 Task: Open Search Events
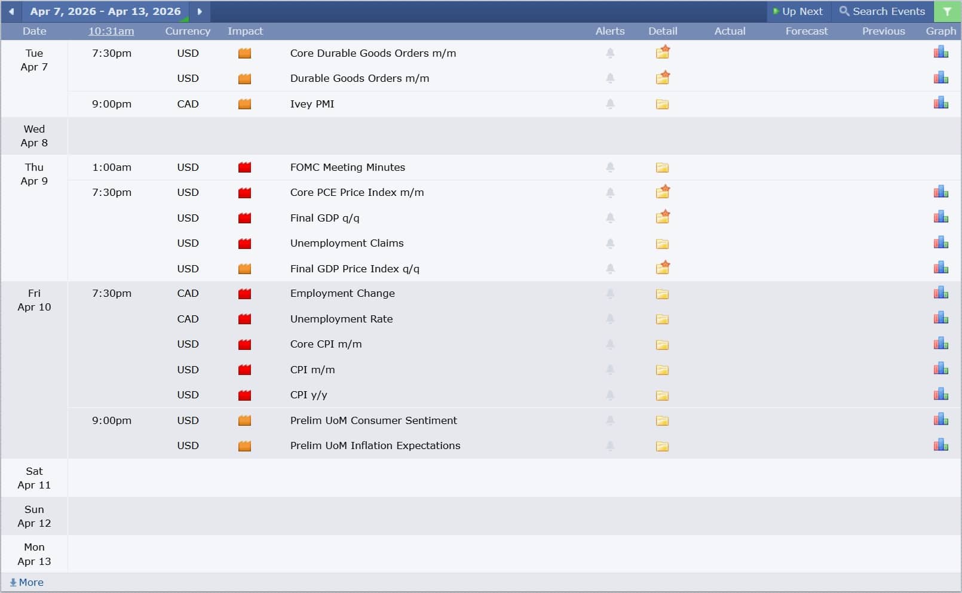[x=882, y=11]
